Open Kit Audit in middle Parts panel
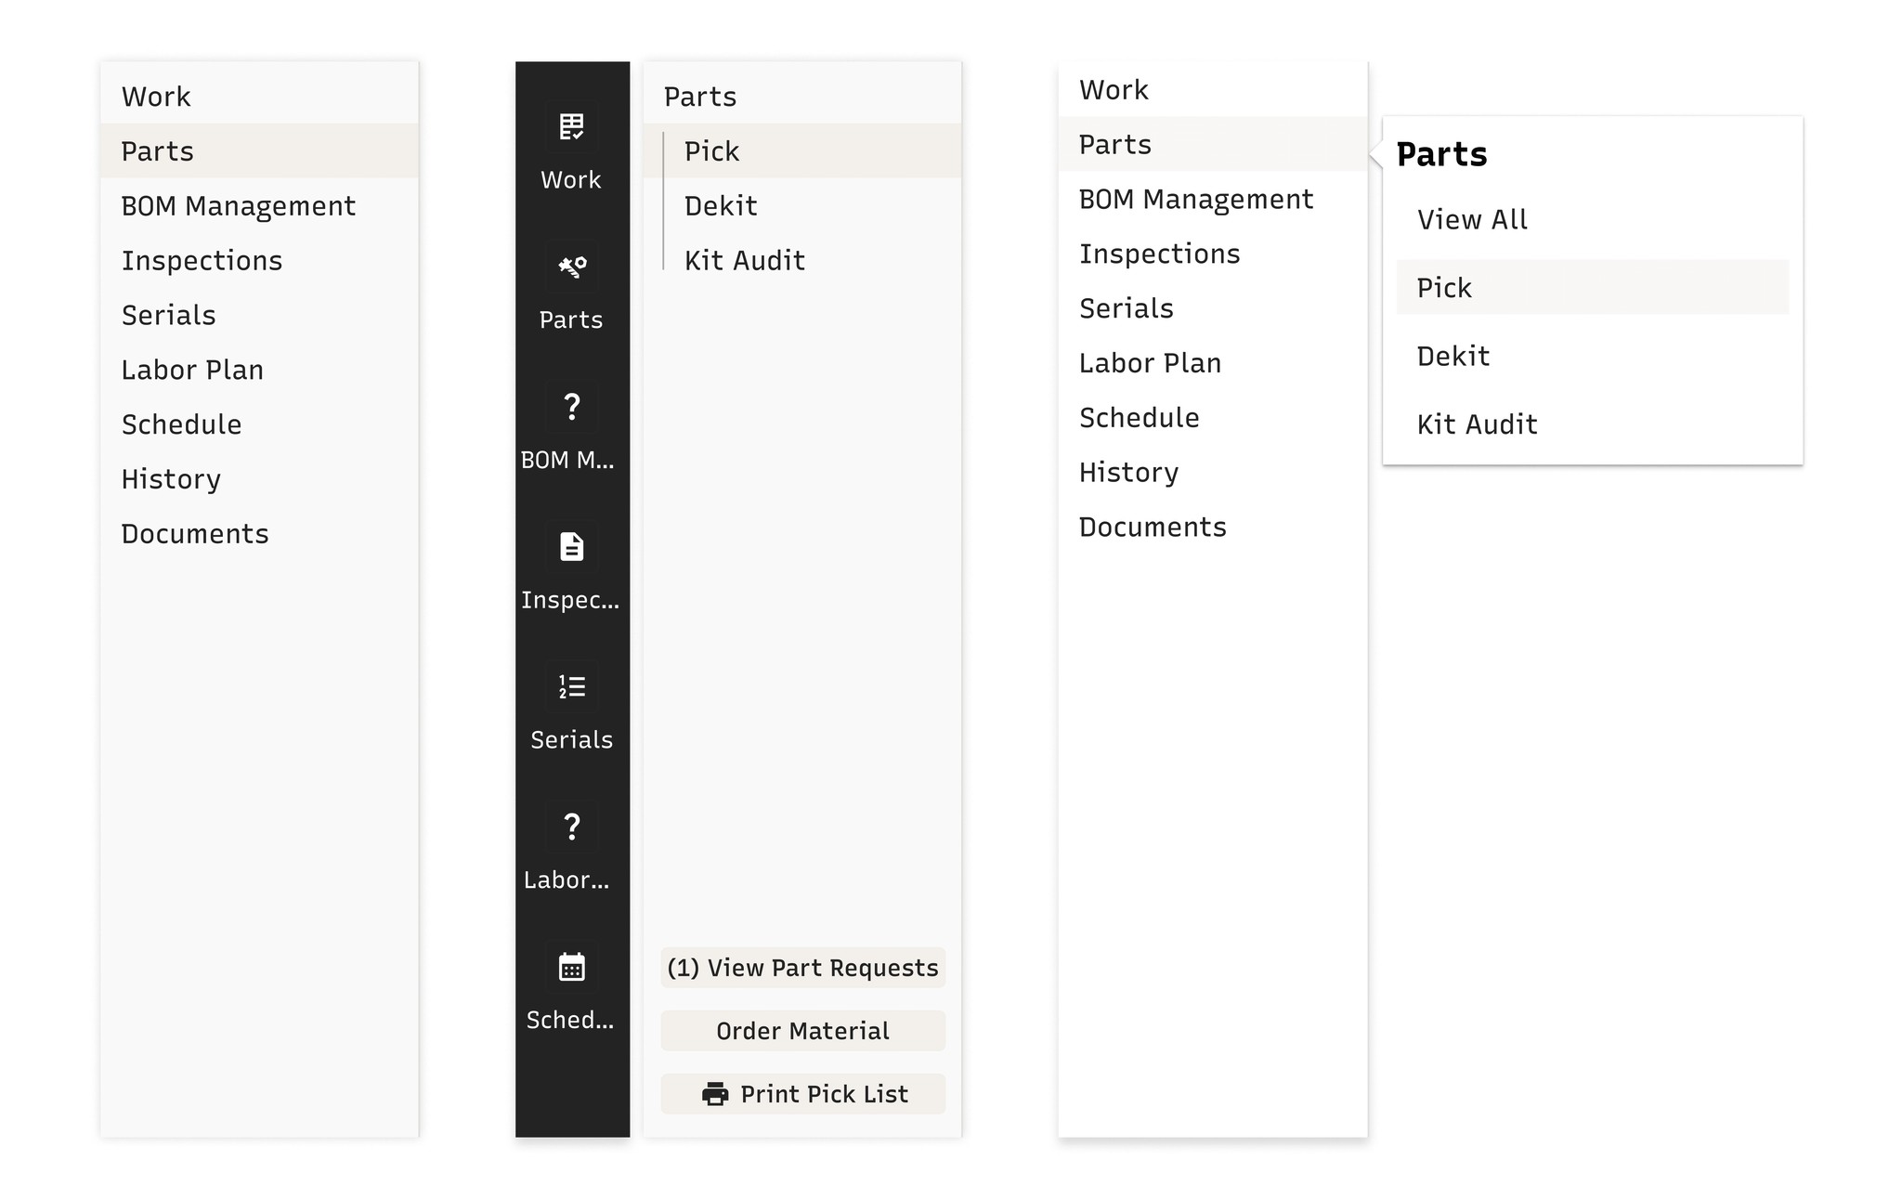 744,261
